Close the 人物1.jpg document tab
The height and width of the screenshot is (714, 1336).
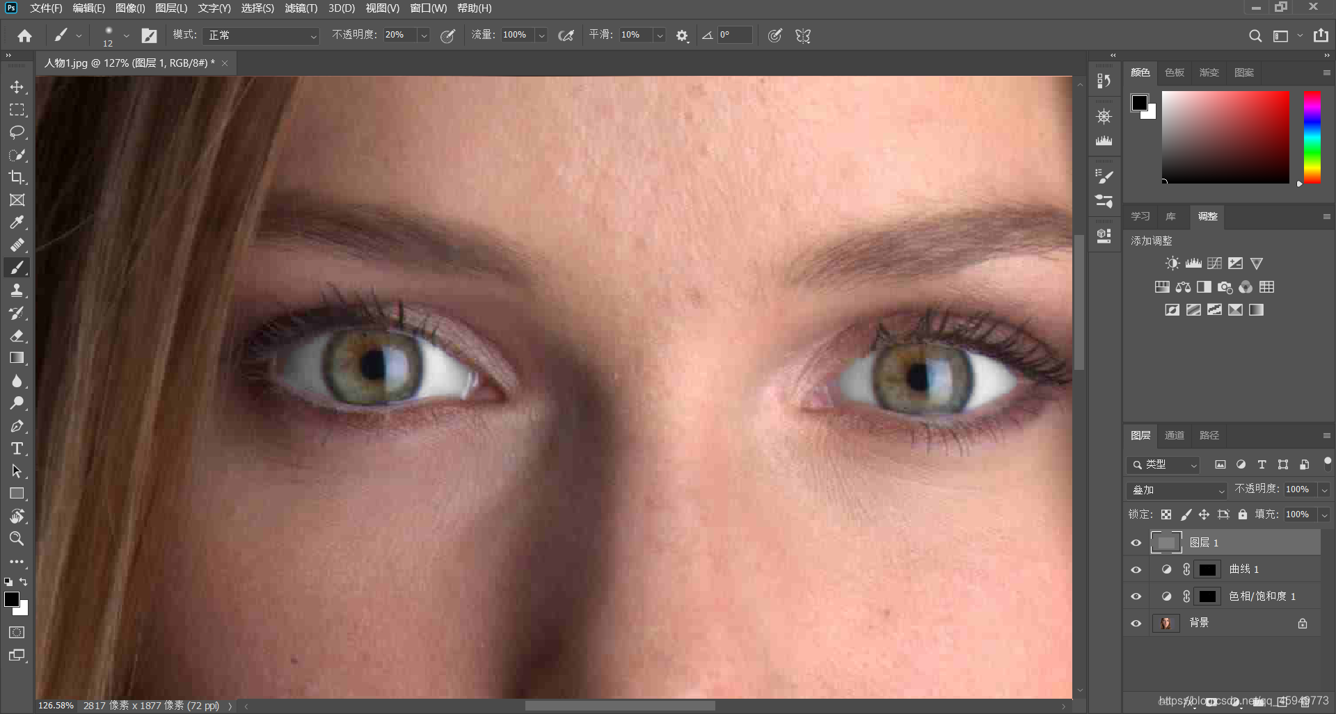pyautogui.click(x=225, y=63)
